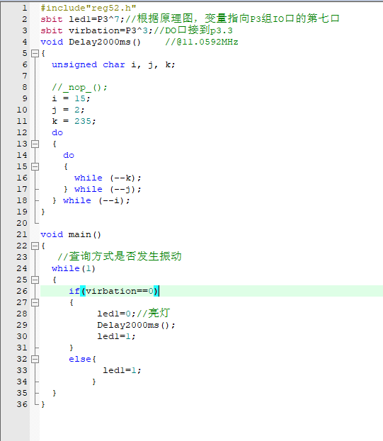Click the 'k = 235;' statement
The height and width of the screenshot is (441, 383).
coord(74,121)
